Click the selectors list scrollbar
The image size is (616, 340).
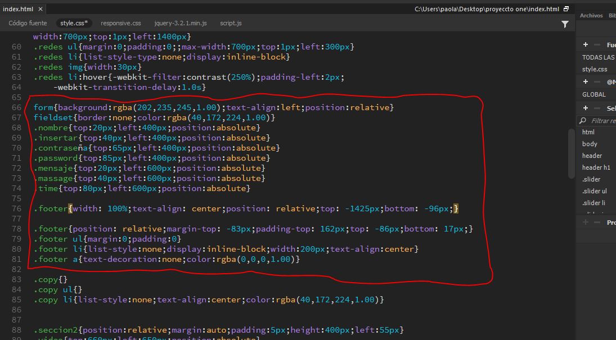tap(572, 153)
